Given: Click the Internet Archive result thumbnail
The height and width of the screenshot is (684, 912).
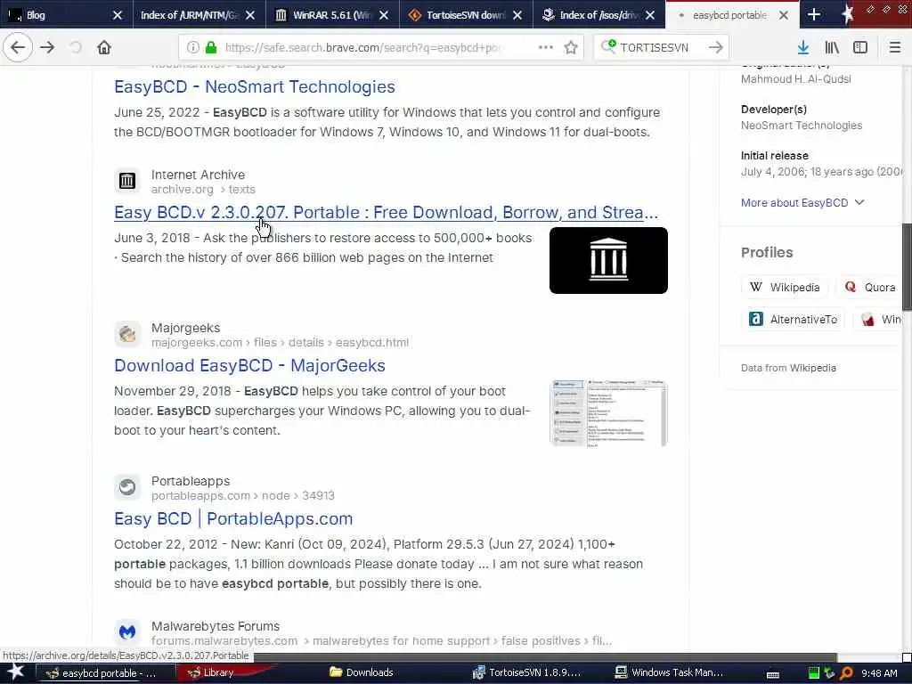Looking at the screenshot, I should (608, 260).
